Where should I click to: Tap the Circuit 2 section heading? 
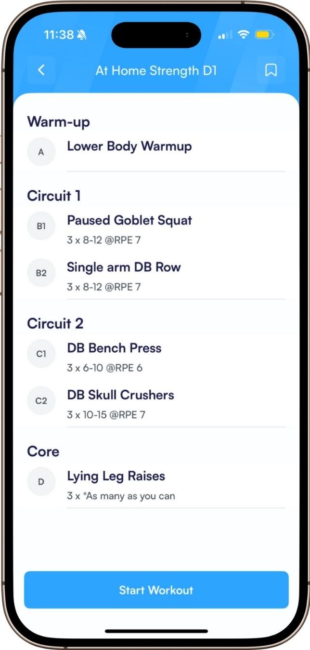coord(55,323)
